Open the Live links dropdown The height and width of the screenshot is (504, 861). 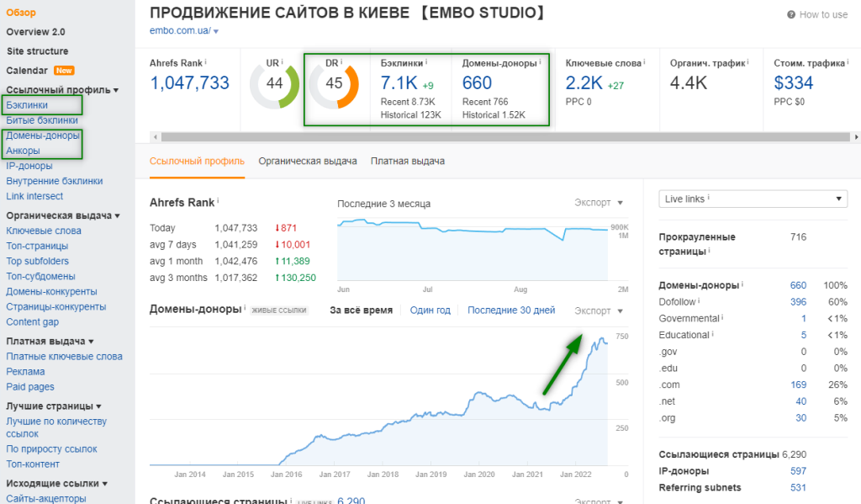pos(753,199)
